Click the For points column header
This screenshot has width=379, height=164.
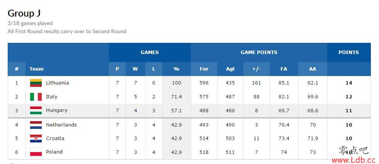coord(204,69)
